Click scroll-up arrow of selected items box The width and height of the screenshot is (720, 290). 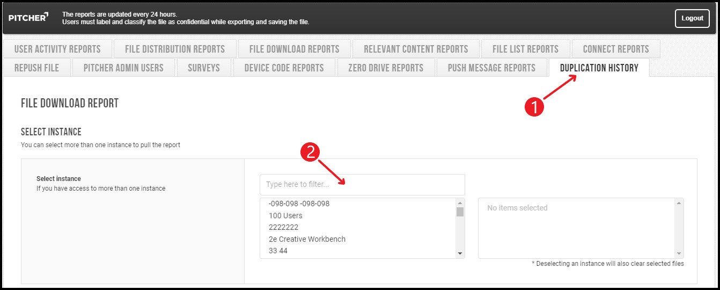tap(680, 203)
